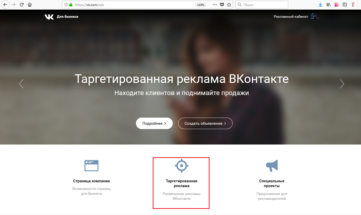Show site information for vk.com
This screenshot has width=361, height=215.
[66, 5]
